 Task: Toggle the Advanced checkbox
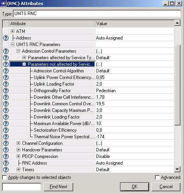pyautogui.click(x=157, y=177)
